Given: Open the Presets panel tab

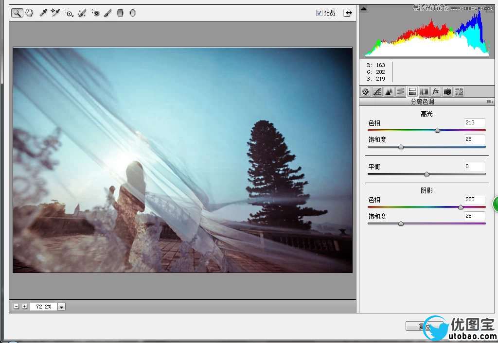Looking at the screenshot, I should pos(459,92).
